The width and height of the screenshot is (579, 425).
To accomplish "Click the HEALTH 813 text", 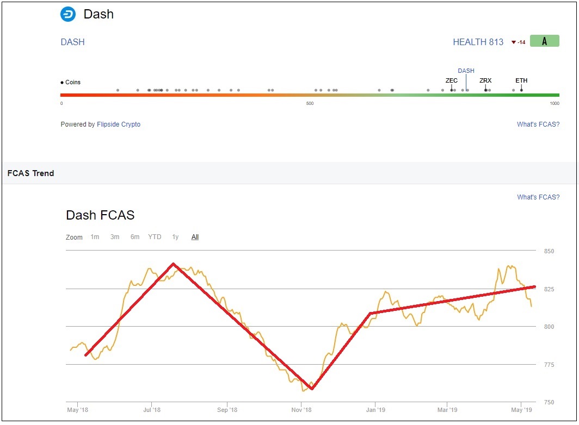I will 478,42.
